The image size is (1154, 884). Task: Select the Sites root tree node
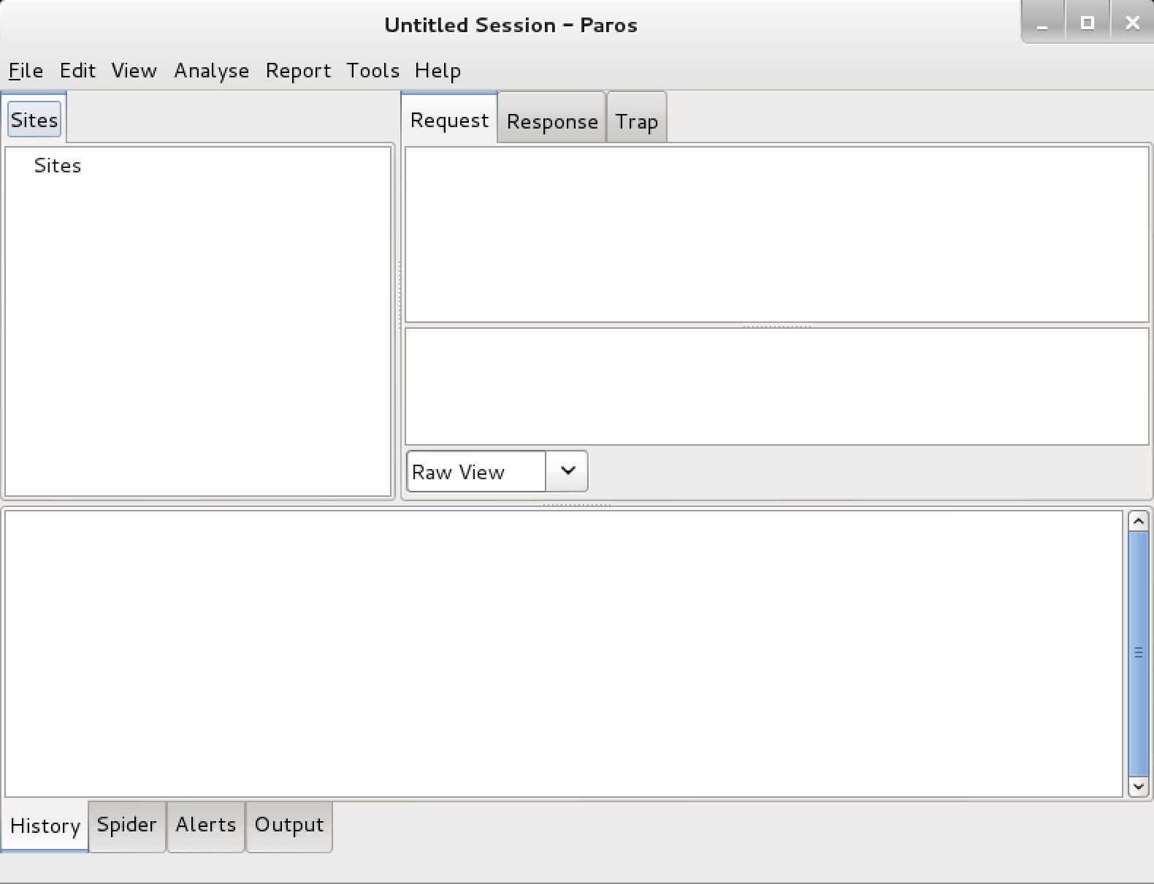click(x=58, y=166)
